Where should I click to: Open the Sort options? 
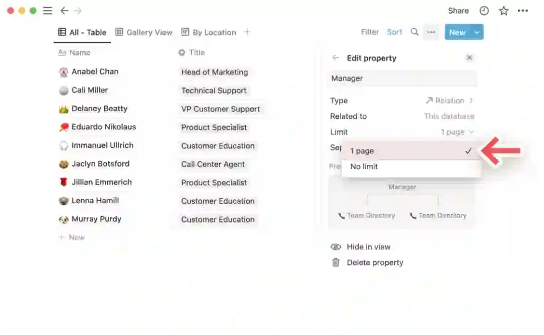click(x=394, y=32)
